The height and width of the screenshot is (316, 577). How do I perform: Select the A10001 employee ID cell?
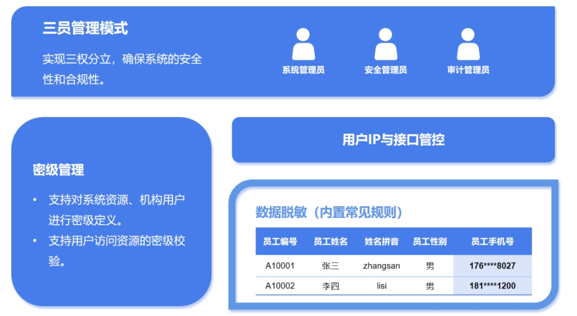pos(280,266)
